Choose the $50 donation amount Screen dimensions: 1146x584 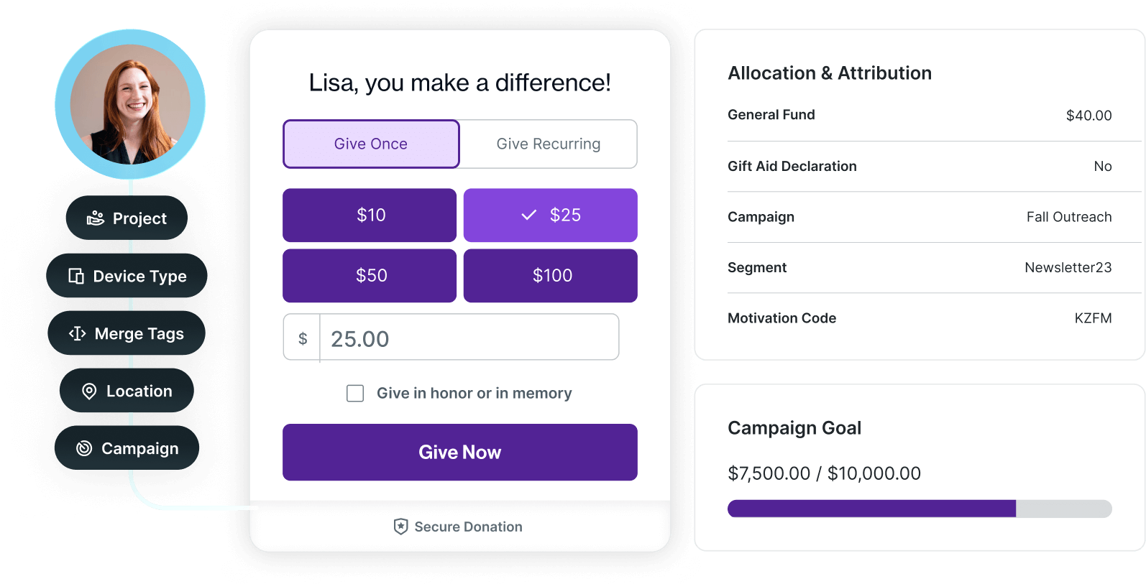pyautogui.click(x=370, y=275)
